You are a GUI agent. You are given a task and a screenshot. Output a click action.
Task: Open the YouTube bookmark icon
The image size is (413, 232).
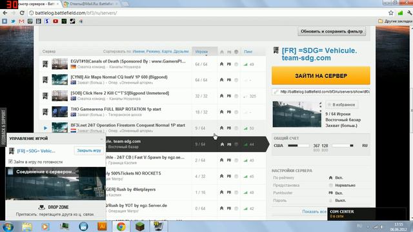[55, 21]
